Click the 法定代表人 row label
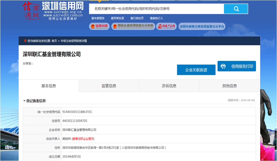 (x=53, y=139)
